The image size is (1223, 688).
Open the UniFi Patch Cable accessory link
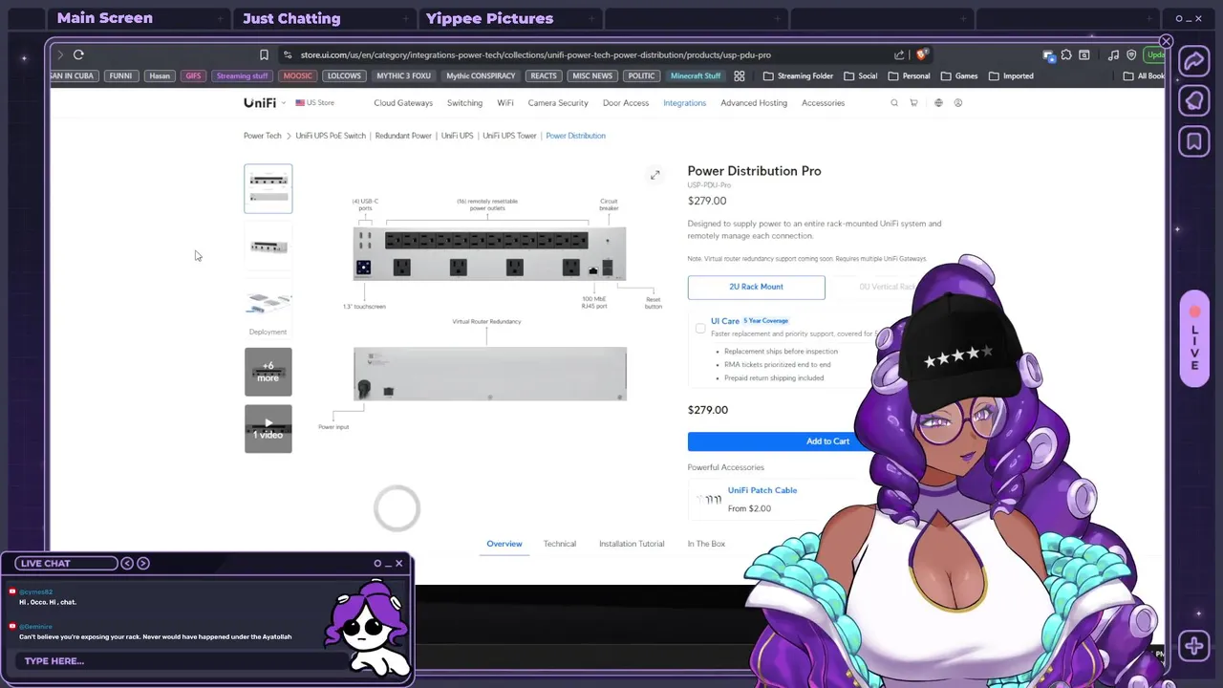[x=762, y=490]
